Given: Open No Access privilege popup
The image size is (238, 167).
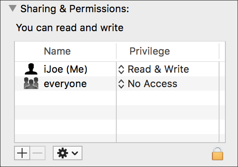Looking at the screenshot, I should [147, 84].
